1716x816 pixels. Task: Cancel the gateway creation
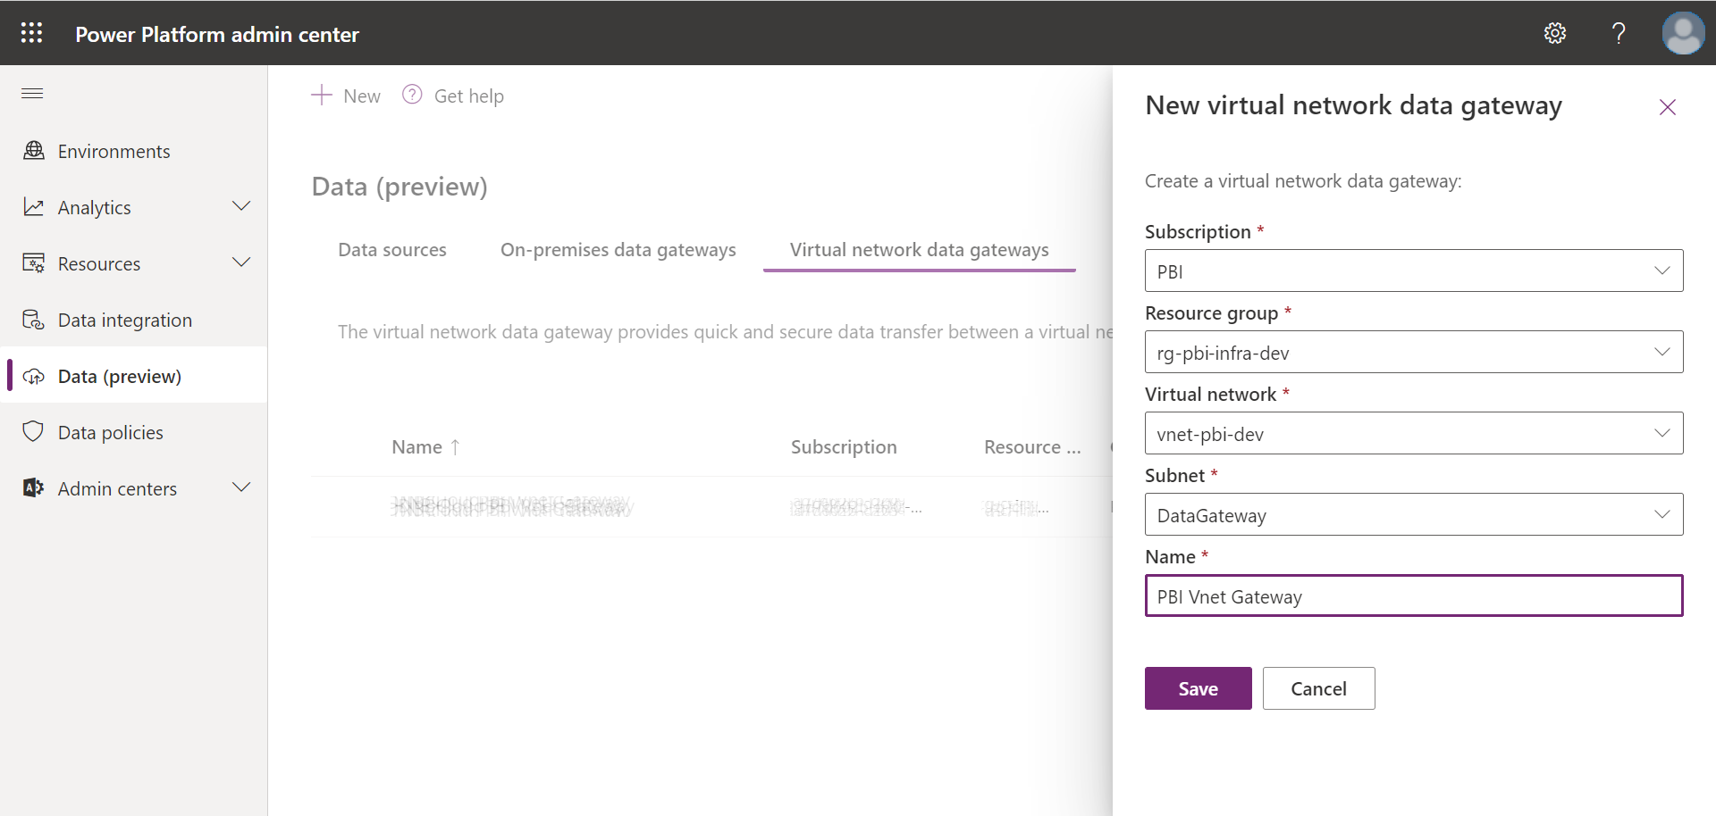(x=1318, y=687)
